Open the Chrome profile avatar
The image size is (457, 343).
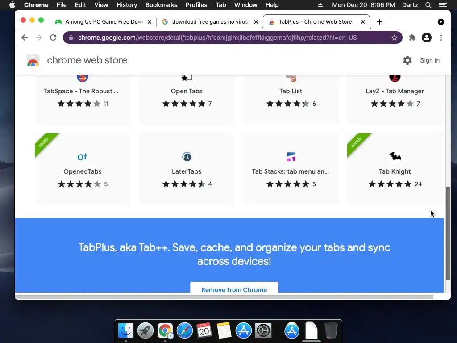tap(426, 38)
